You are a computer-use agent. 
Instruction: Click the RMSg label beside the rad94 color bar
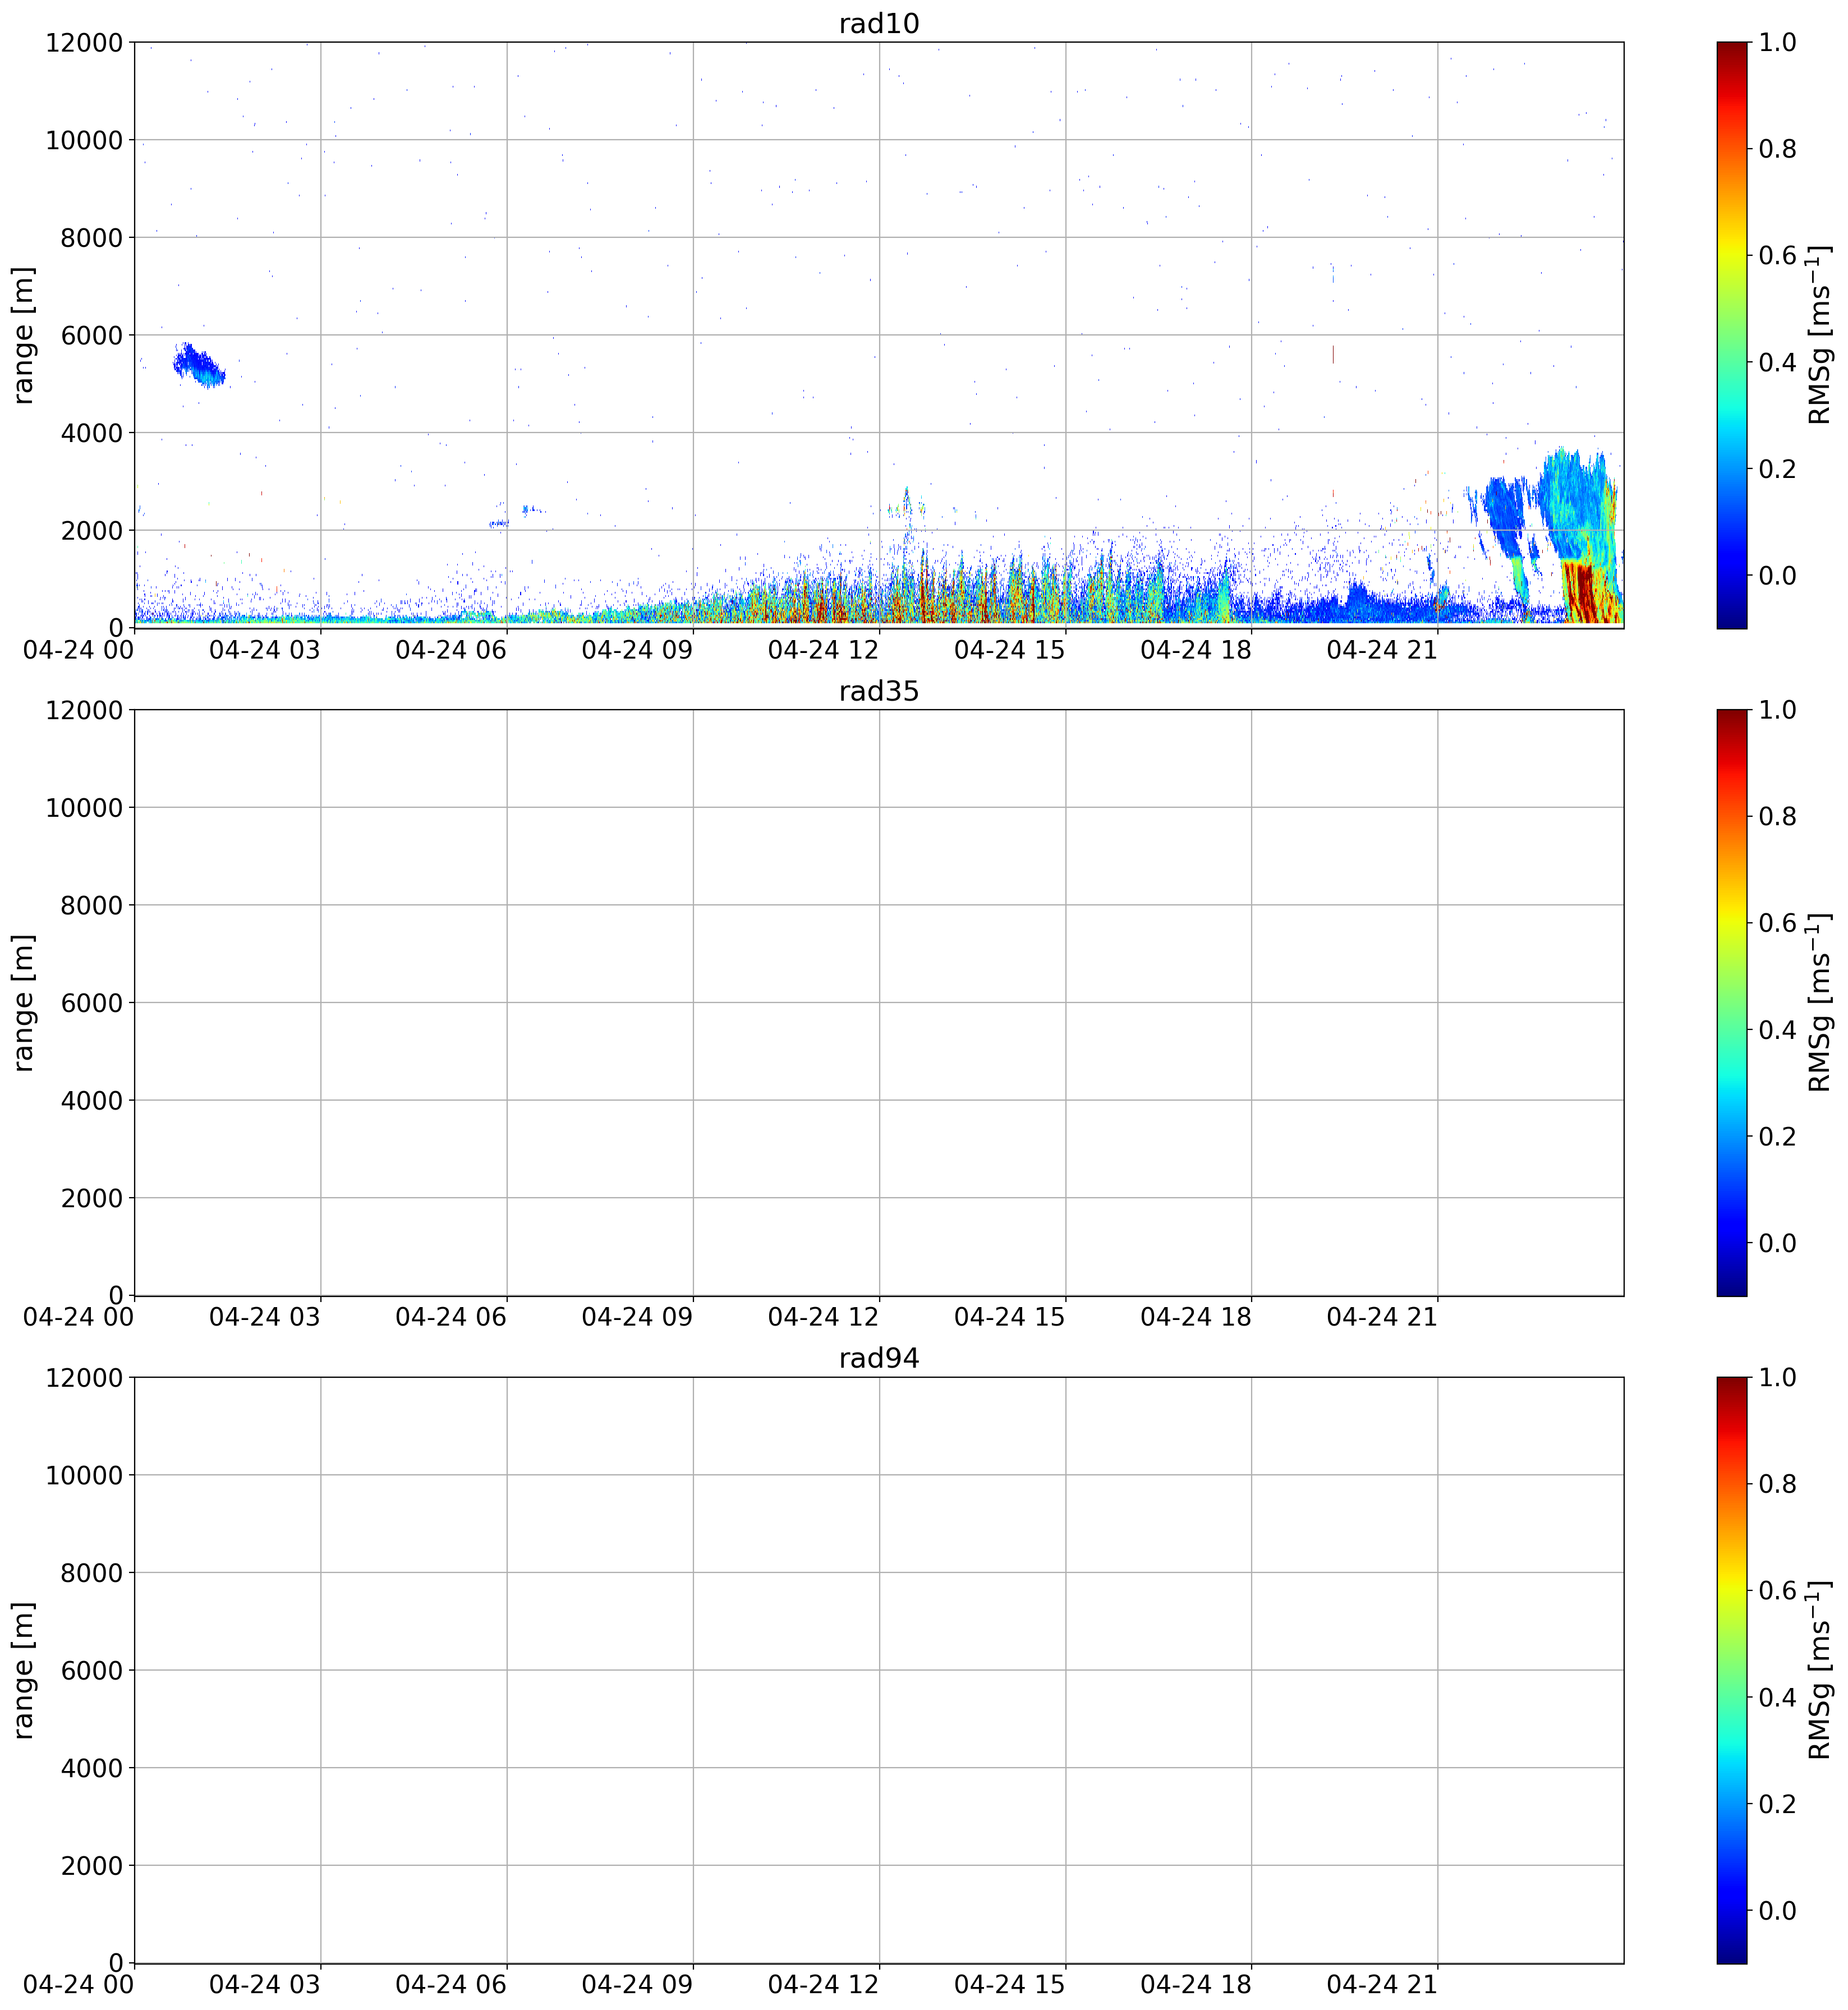tap(1820, 1670)
